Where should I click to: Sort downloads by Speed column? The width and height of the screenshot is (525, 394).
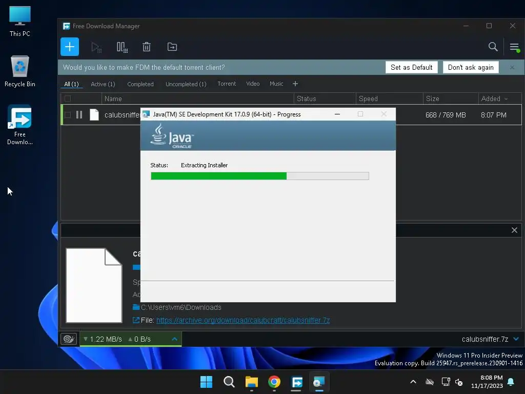point(390,98)
